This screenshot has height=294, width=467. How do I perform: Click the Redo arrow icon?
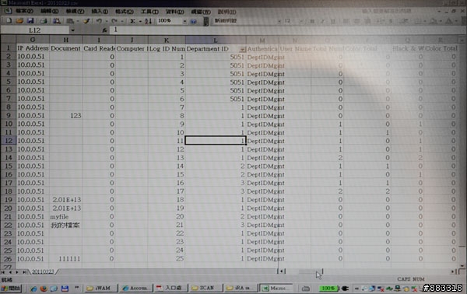point(114,21)
